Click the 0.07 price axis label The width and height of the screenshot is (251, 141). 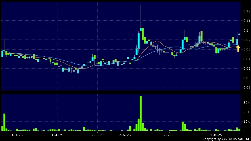pyautogui.click(x=247, y=59)
